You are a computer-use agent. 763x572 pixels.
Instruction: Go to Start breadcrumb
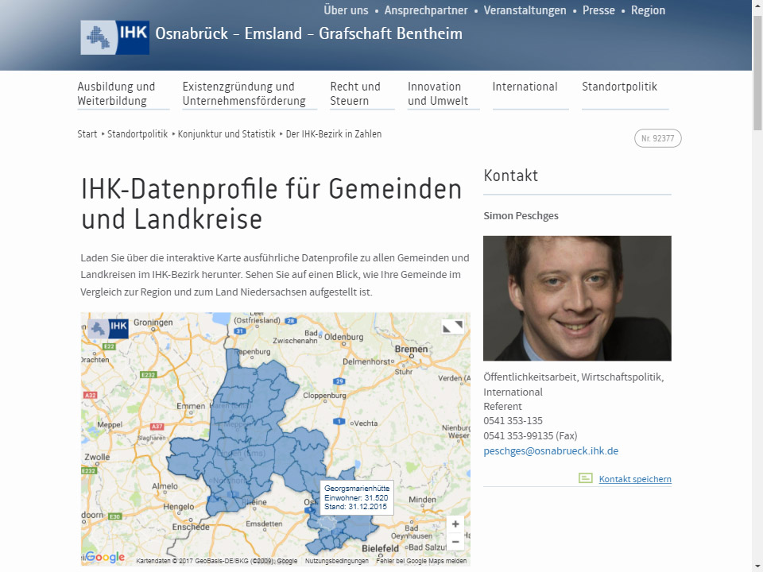87,134
